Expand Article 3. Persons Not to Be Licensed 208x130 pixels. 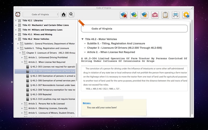[22, 104]
